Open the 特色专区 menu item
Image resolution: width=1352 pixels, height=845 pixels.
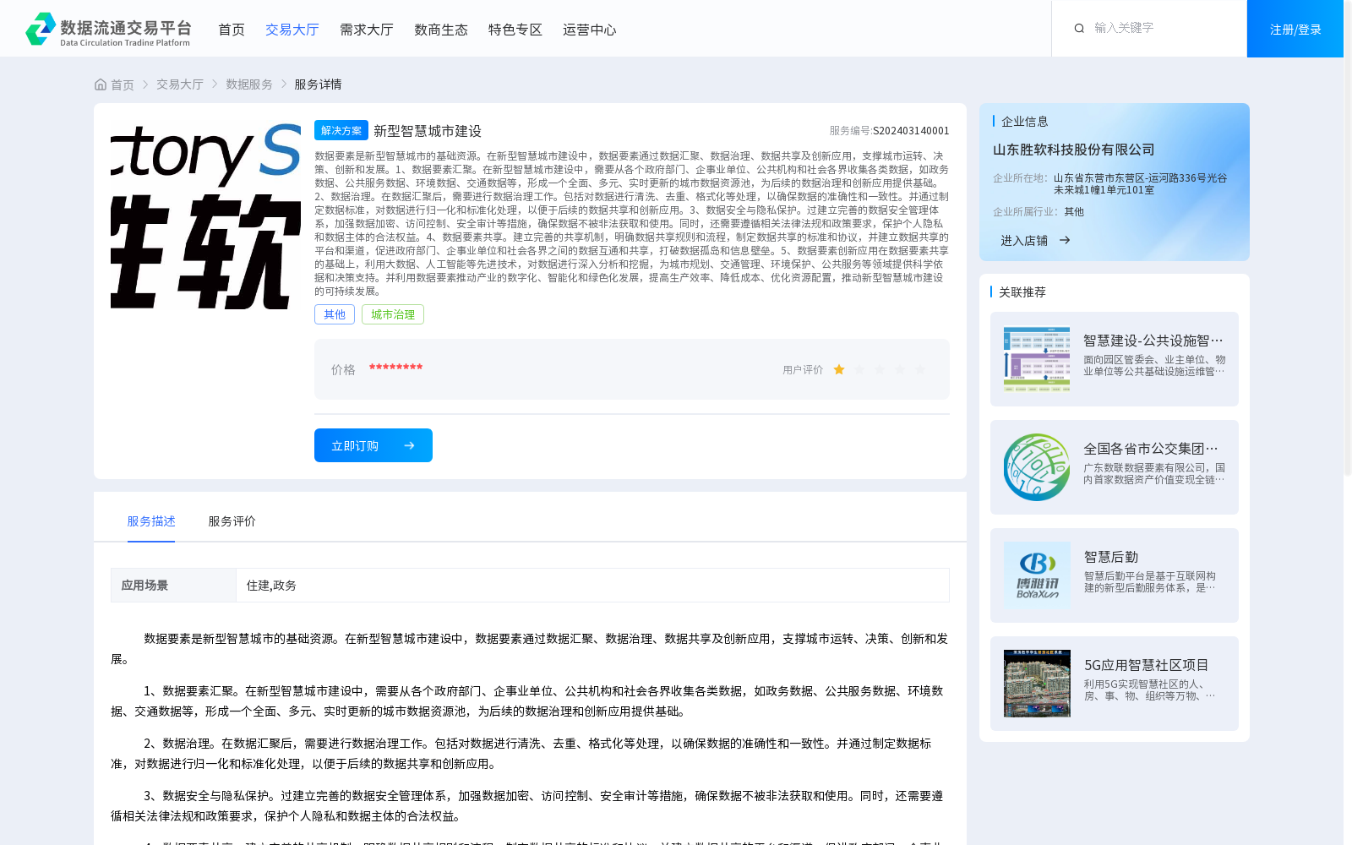click(x=515, y=30)
